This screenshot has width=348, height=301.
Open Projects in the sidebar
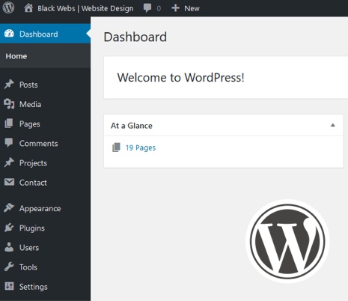pyautogui.click(x=33, y=163)
